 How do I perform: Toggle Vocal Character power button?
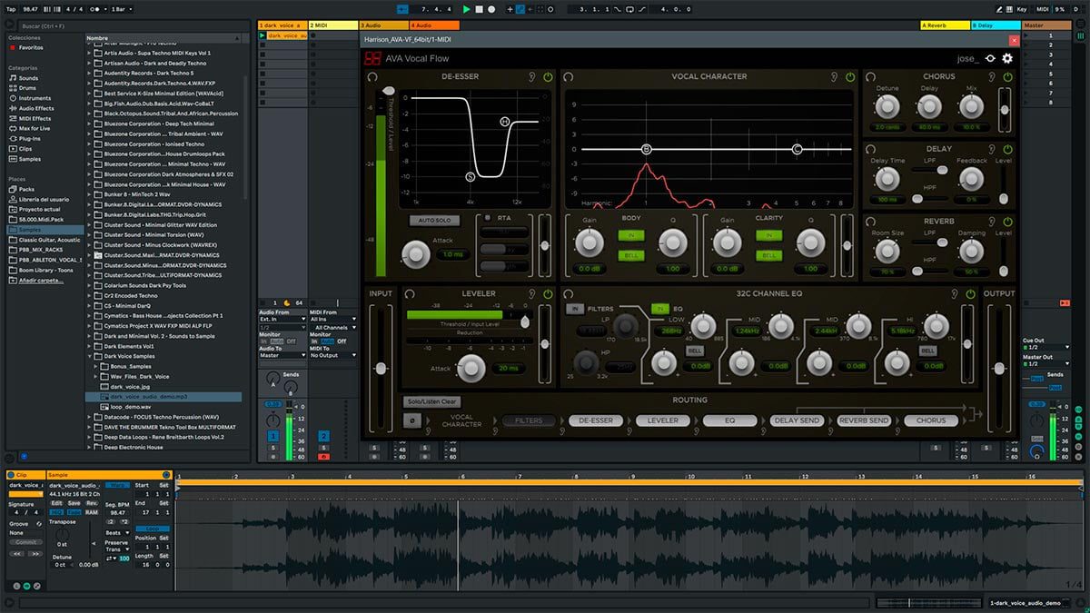tap(849, 77)
